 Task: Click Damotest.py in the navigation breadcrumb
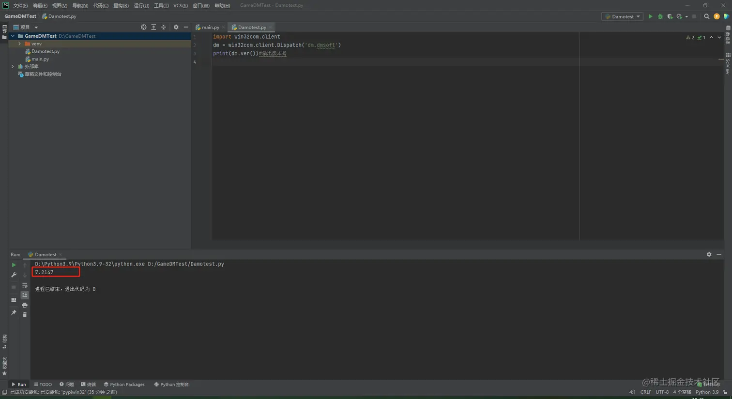(x=60, y=16)
